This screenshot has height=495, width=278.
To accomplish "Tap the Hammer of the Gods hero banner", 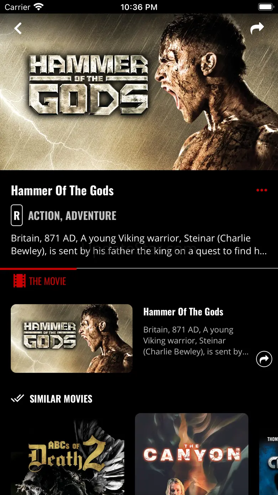I will coord(139,92).
